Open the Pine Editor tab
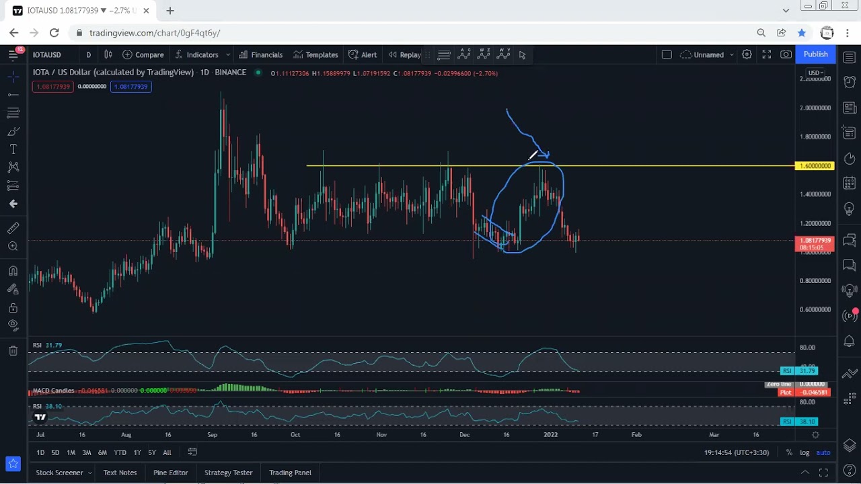The height and width of the screenshot is (484, 861). pyautogui.click(x=170, y=473)
